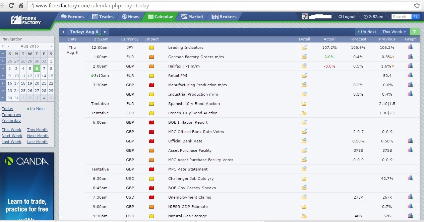Select week row starting July 26
This screenshot has width=424, height=222.
click(x=3, y=61)
